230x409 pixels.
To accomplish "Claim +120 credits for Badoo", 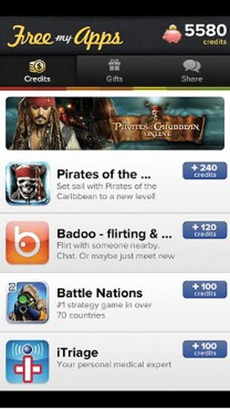I will pyautogui.click(x=205, y=230).
